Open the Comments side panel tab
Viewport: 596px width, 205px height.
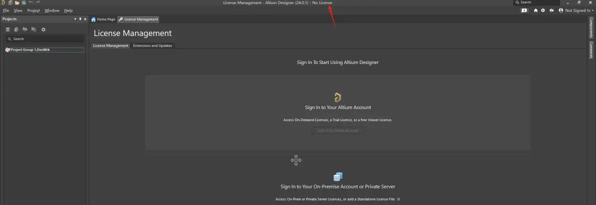coord(591,50)
